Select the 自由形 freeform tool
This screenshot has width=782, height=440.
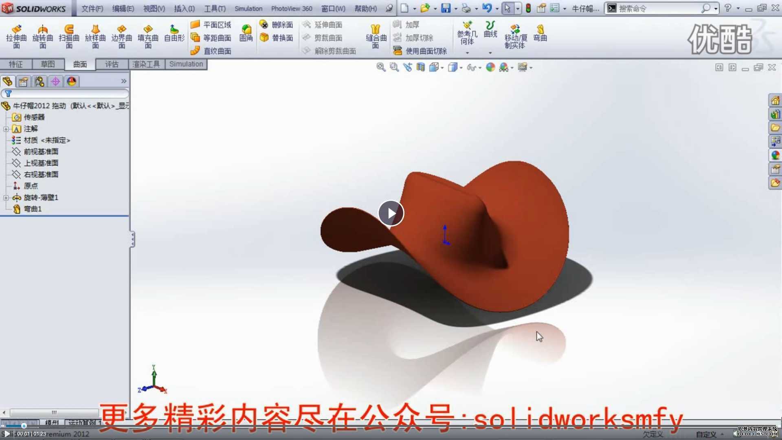pos(174,33)
